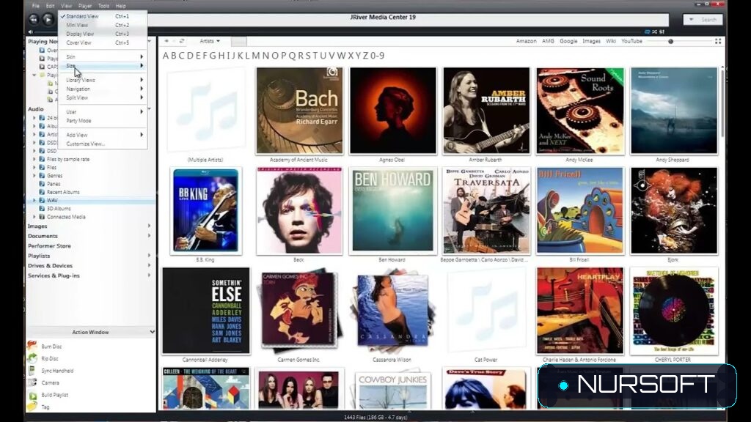Viewport: 751px width, 422px height.
Task: Select Performer Store in sidebar
Action: point(49,246)
